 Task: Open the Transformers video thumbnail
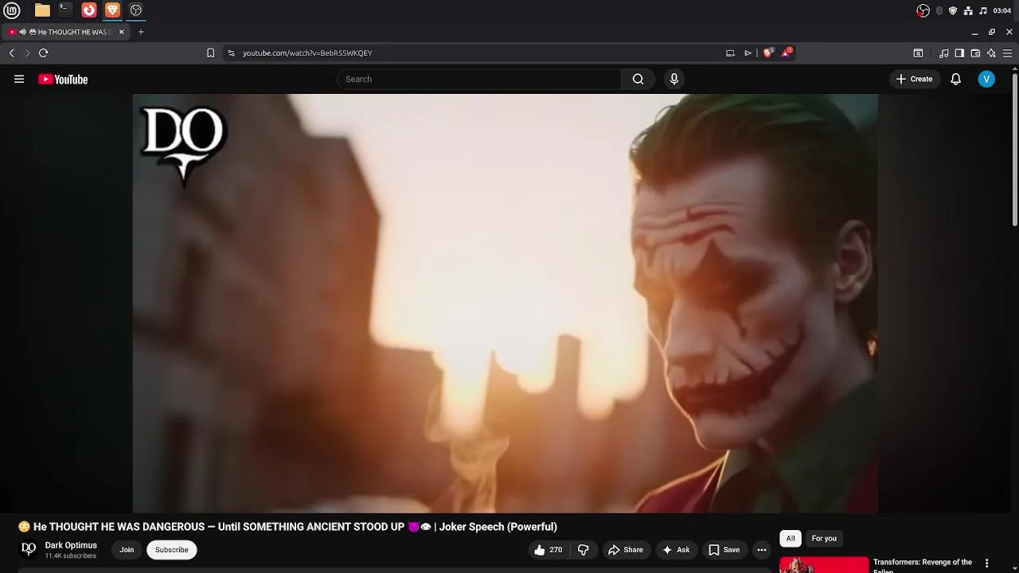pyautogui.click(x=824, y=565)
